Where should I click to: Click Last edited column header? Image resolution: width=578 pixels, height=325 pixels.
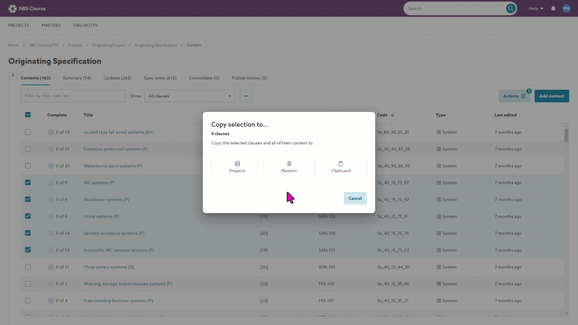click(x=505, y=115)
